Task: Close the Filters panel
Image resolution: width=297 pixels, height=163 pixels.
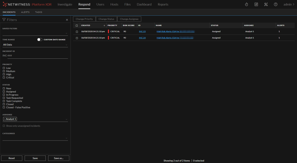Action: click(67, 20)
